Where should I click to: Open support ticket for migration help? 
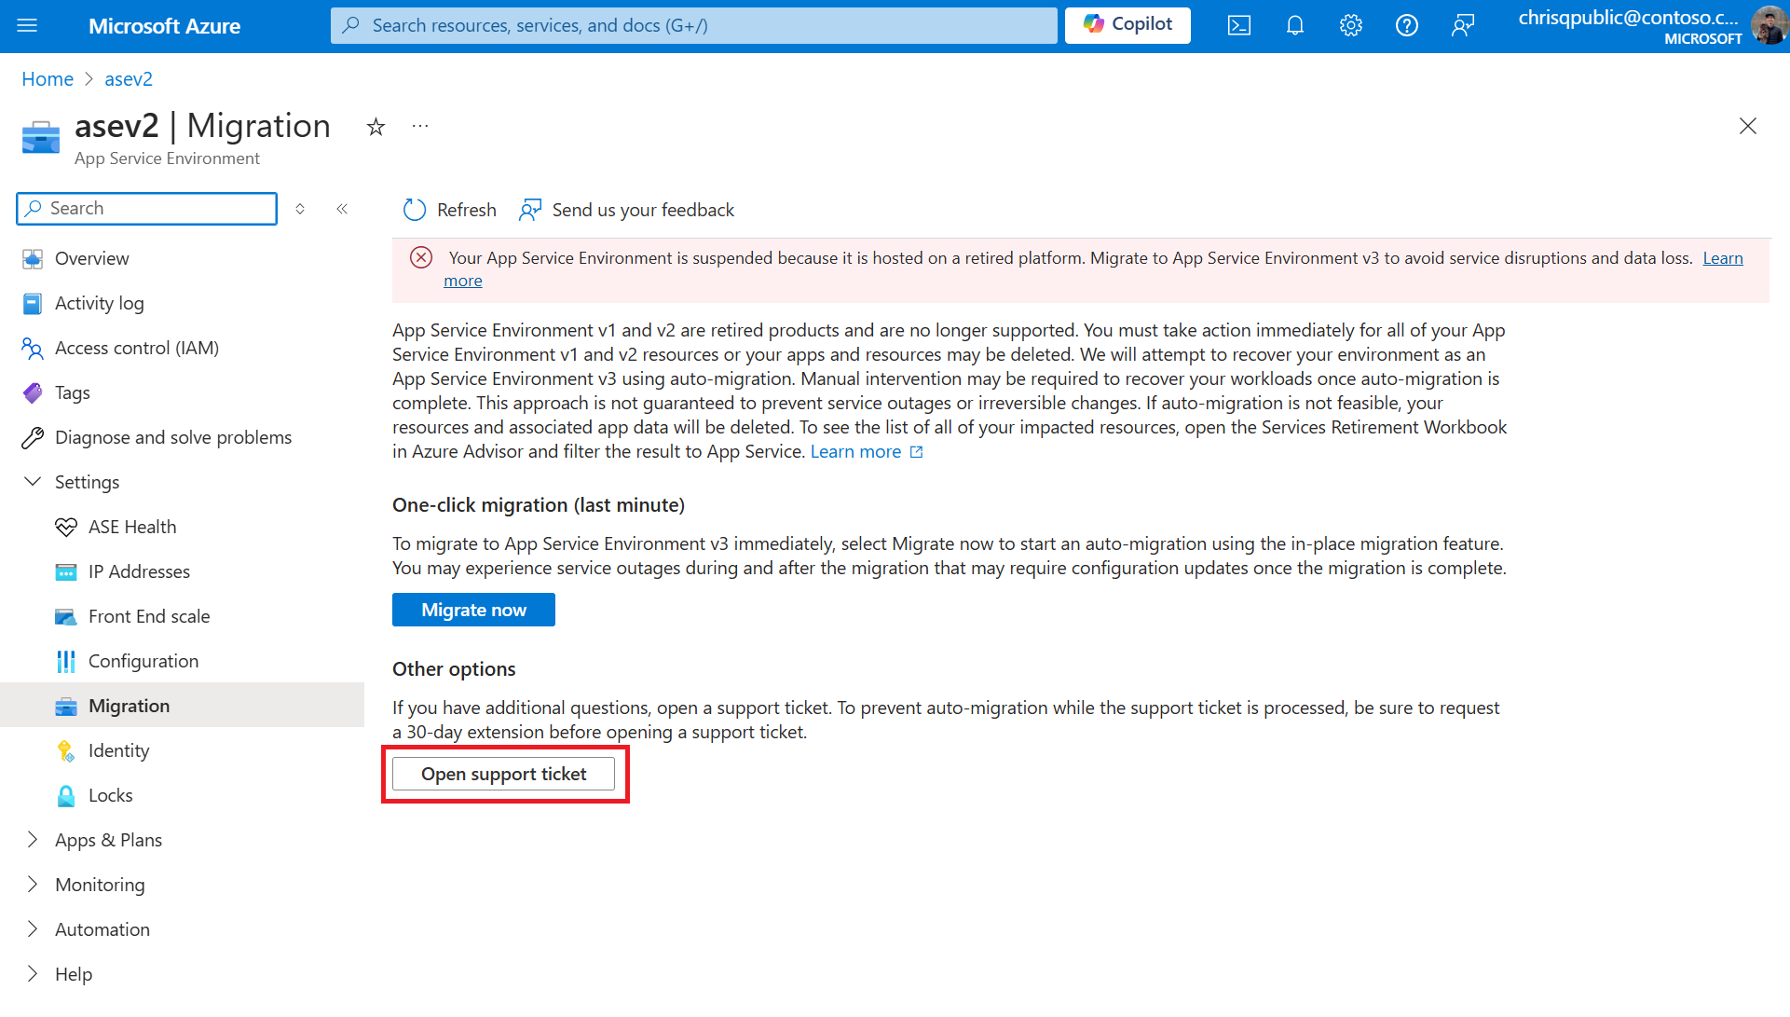click(x=504, y=774)
